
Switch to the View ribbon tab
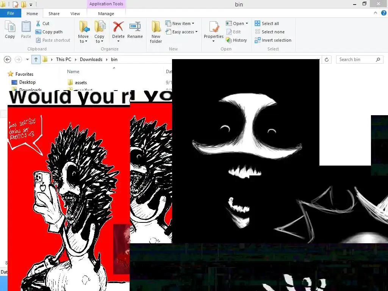75,14
